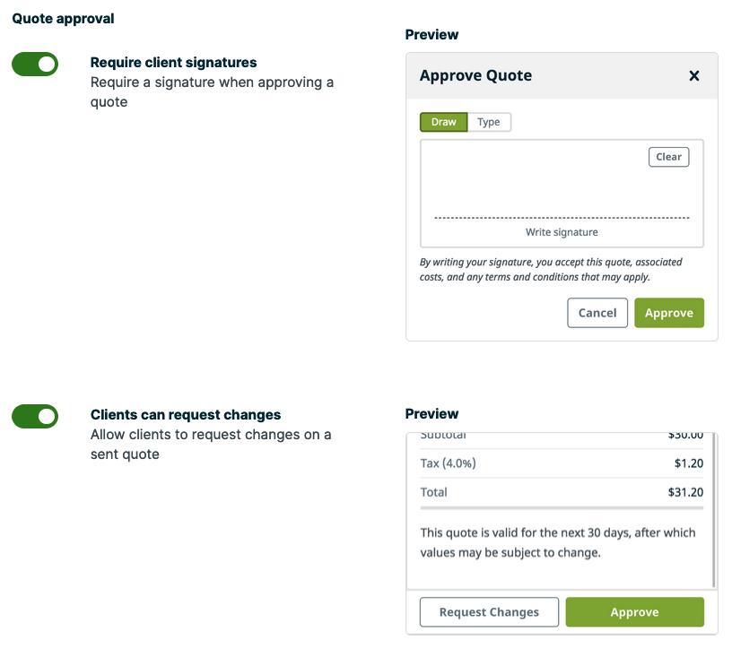Screen dimensions: 732x649
Task: Turn off Clients can request changes
Action: tap(34, 416)
